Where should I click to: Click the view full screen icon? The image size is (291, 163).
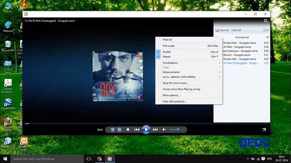click(x=264, y=130)
